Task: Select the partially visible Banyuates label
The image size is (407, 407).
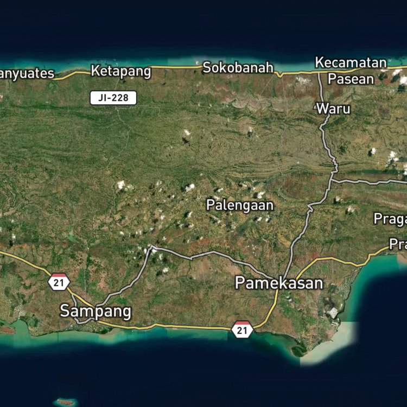Action: coord(27,73)
